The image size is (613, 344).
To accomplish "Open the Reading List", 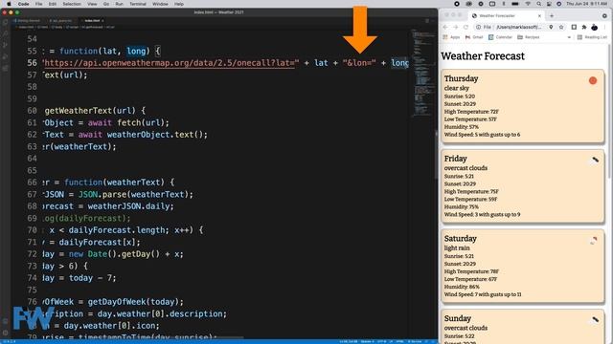I will [x=592, y=37].
